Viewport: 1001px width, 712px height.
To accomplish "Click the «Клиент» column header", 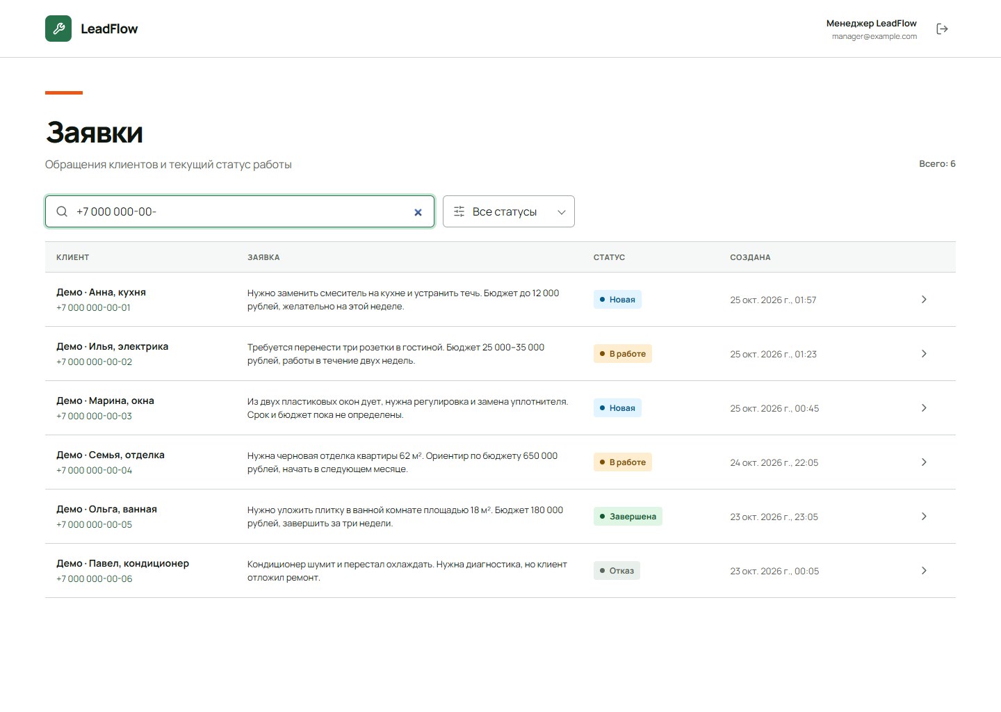I will click(x=72, y=257).
